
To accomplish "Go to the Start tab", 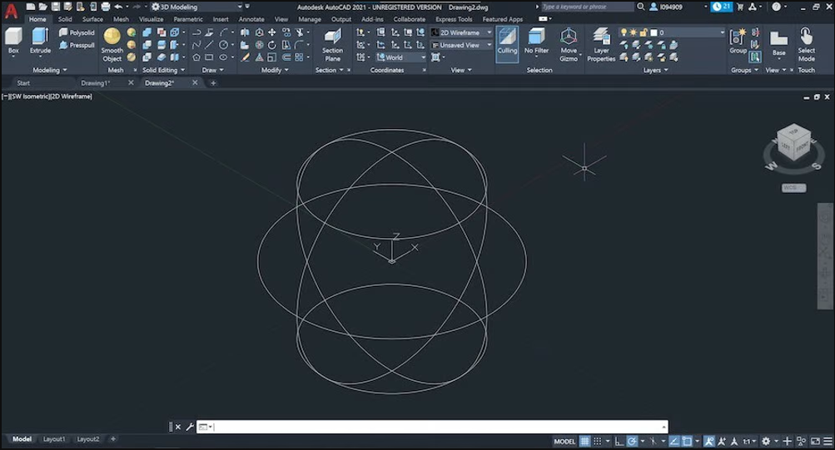I will pos(23,83).
